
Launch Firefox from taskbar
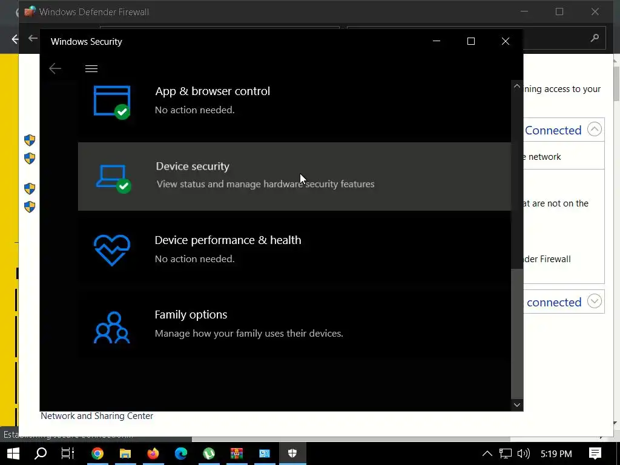click(x=153, y=453)
